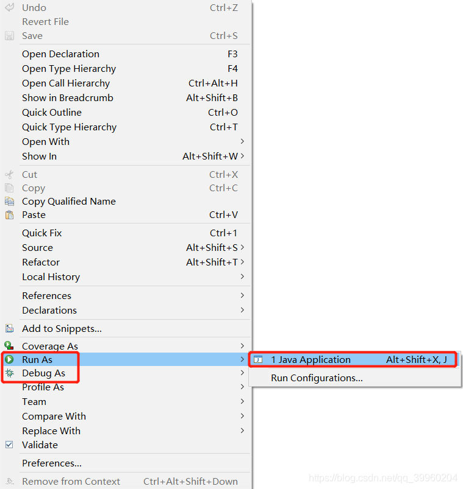Expand the Declarations submenu arrow

coord(242,310)
